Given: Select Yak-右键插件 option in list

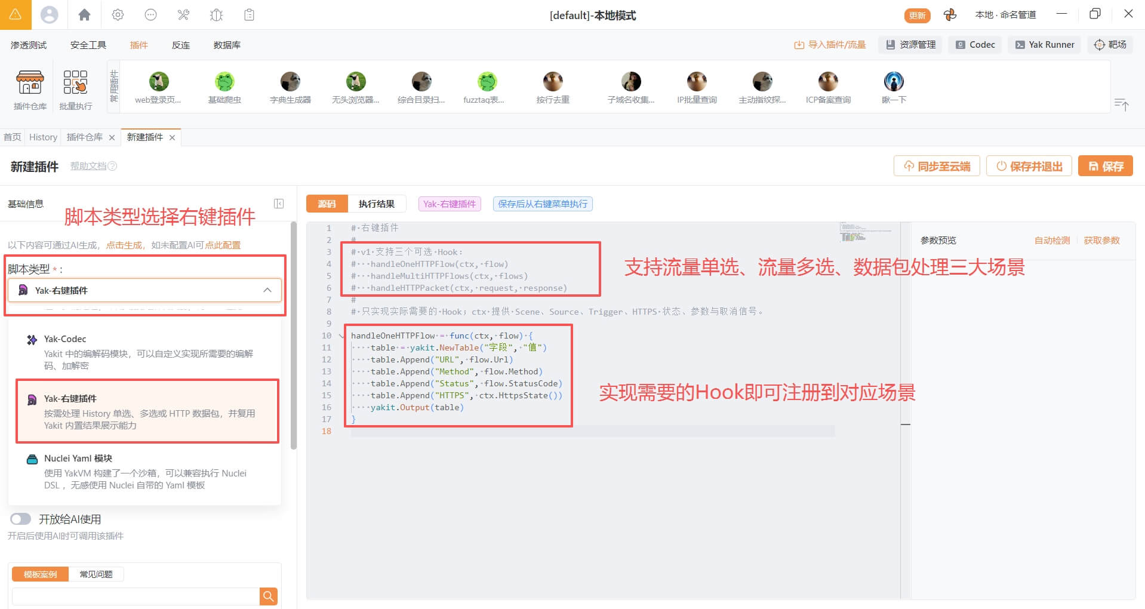Looking at the screenshot, I should click(x=147, y=411).
